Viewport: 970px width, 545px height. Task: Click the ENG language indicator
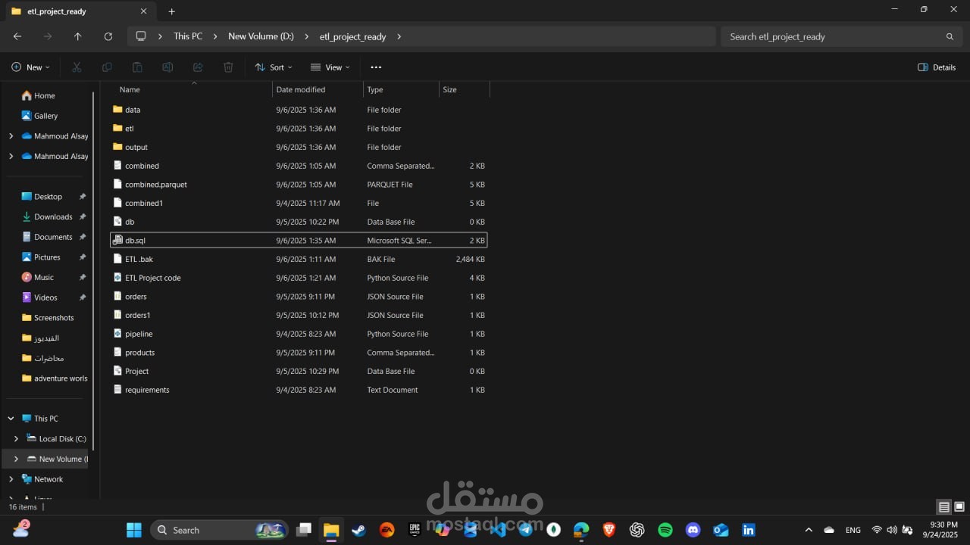[853, 530]
